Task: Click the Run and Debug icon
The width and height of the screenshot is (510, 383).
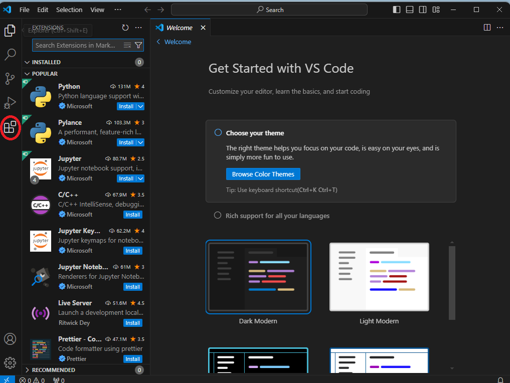Action: tap(10, 103)
